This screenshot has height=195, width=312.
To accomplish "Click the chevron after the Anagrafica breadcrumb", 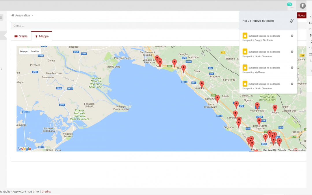I will coord(32,15).
